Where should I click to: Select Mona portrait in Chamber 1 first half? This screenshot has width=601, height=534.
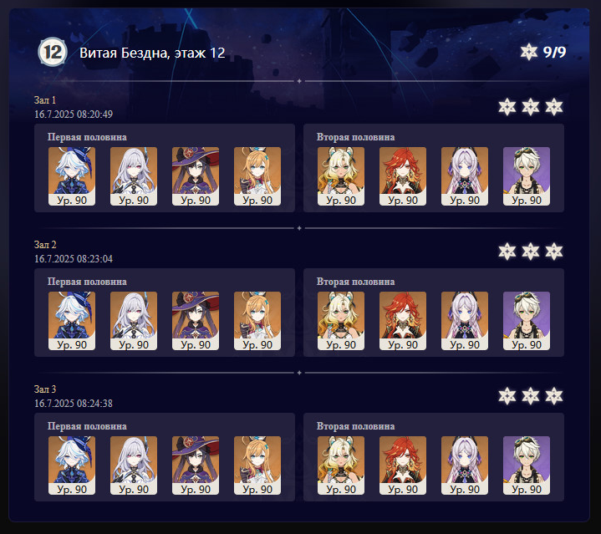point(196,176)
